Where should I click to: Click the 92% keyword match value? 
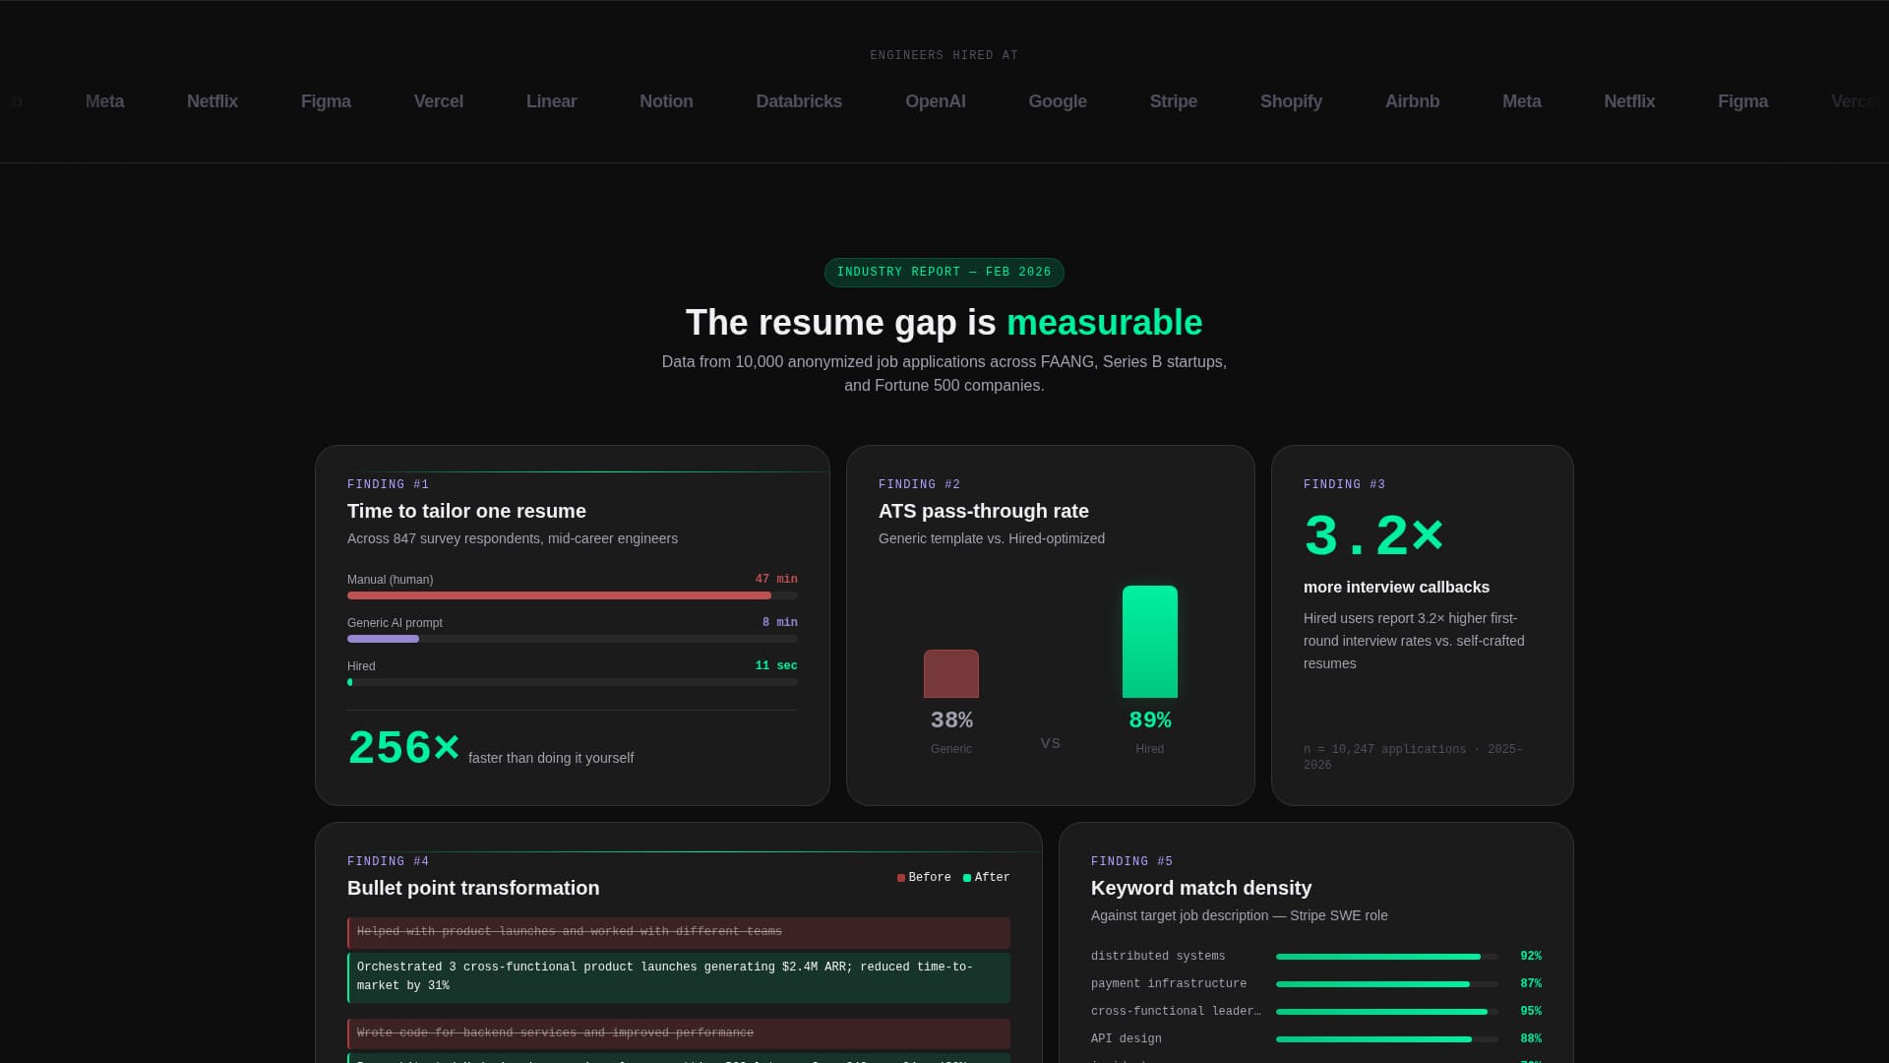click(x=1531, y=957)
